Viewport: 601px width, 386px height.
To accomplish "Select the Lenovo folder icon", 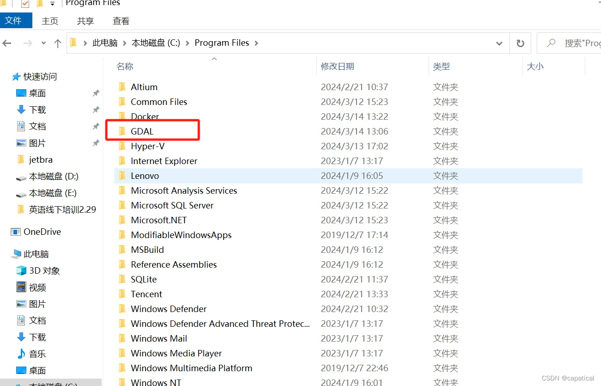I will coord(123,176).
